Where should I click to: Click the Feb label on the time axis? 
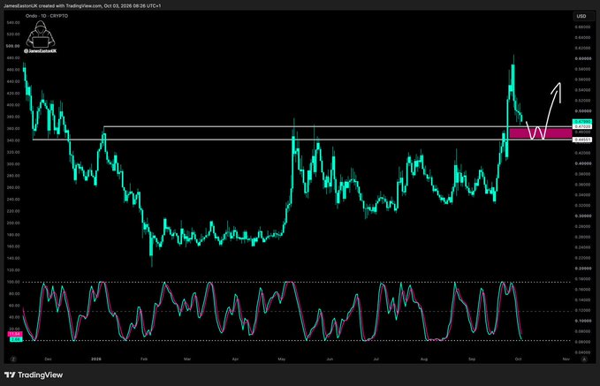(144, 360)
